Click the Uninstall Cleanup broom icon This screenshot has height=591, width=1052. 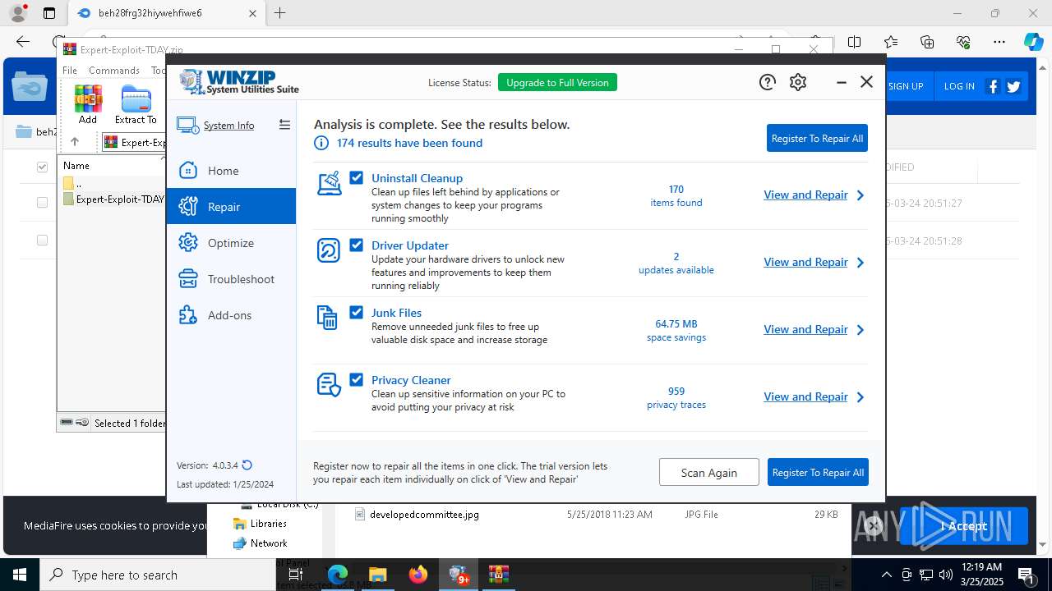point(329,183)
